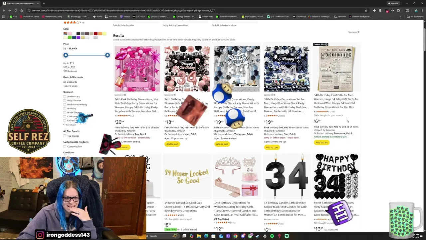Open Spotify from the taskbar
Image resolution: width=426 pixels, height=240 pixels.
pos(272,236)
